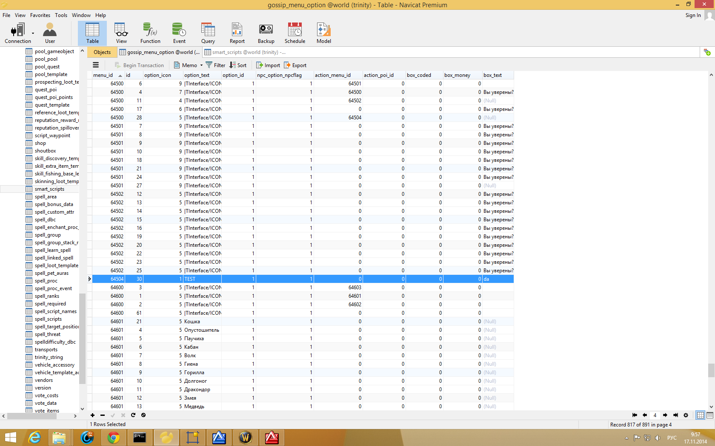The width and height of the screenshot is (715, 446).
Task: Add a new record with plus icon
Action: click(x=92, y=415)
